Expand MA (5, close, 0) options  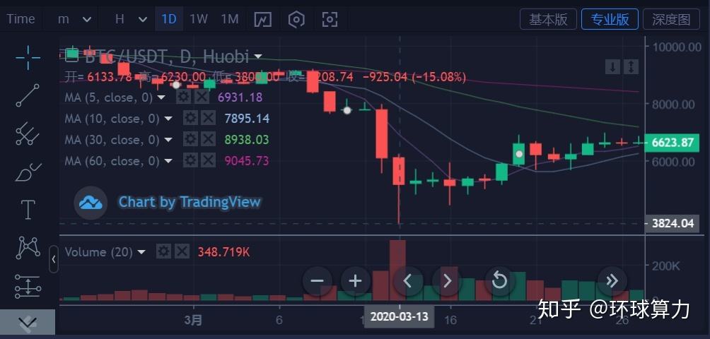[x=161, y=97]
